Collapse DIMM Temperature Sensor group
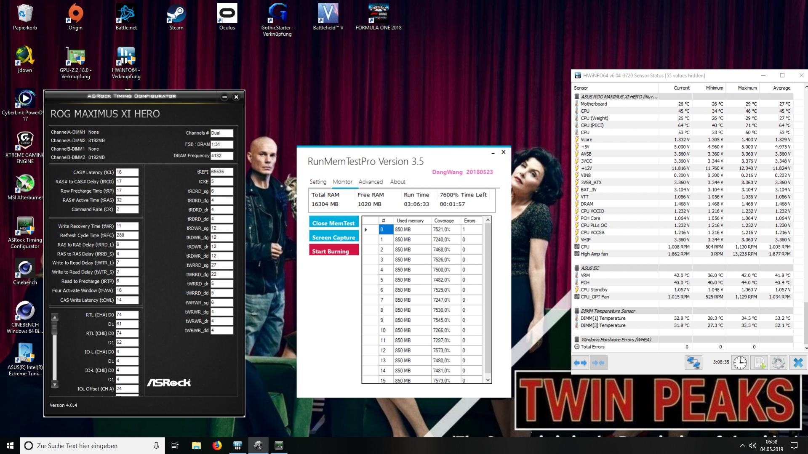The height and width of the screenshot is (454, 808). 577,311
